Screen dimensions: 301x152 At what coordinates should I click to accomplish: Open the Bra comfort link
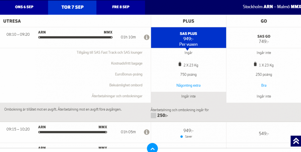click(264, 86)
